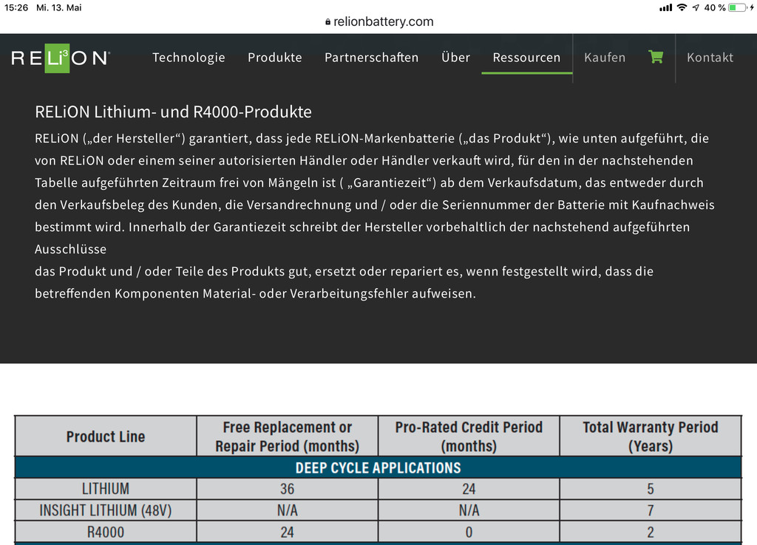Click the free replacement 24 value for R4000
This screenshot has height=545, width=757.
tap(288, 532)
